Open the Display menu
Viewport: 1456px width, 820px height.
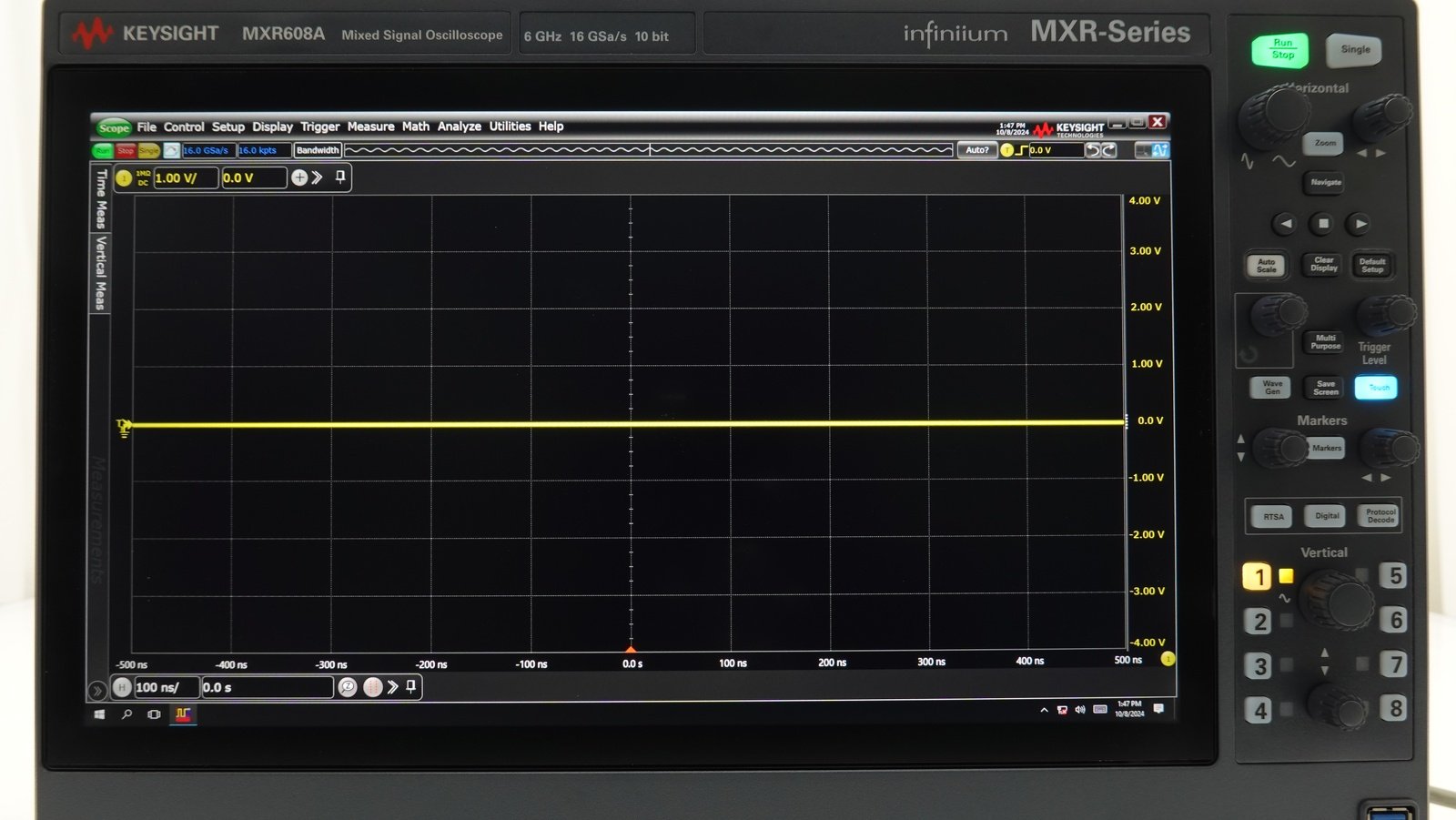click(x=273, y=127)
